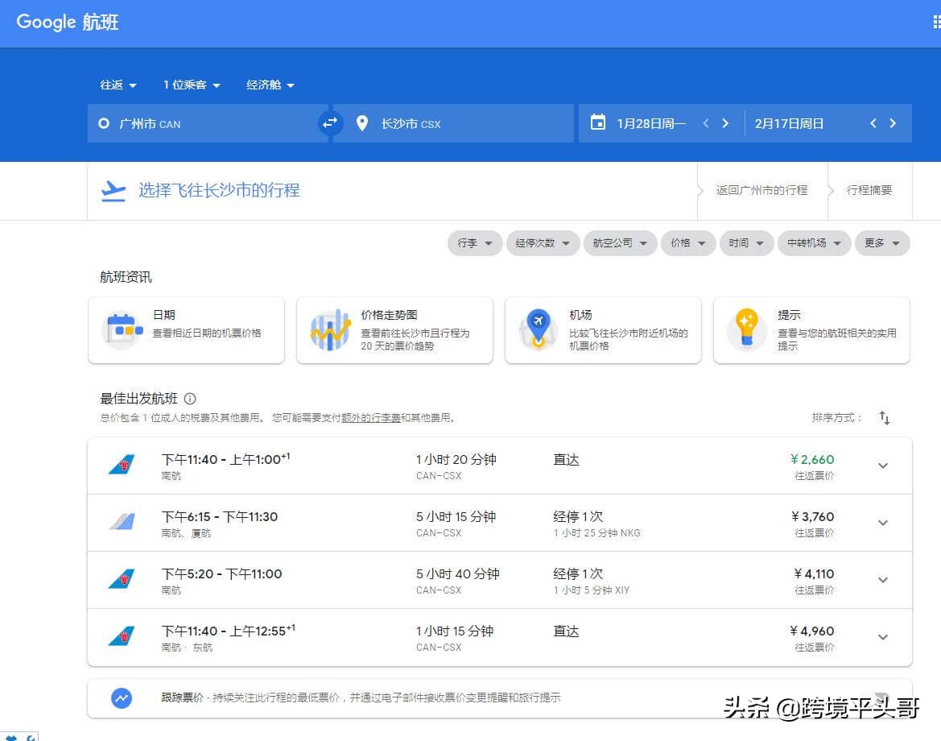
Task: Open the 日期 card calendar icon
Action: [x=121, y=330]
